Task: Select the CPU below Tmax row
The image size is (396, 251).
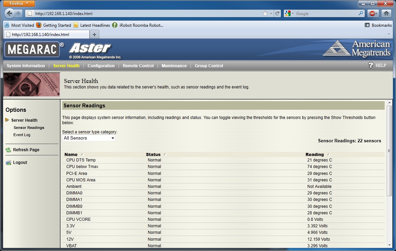Action: click(223, 167)
